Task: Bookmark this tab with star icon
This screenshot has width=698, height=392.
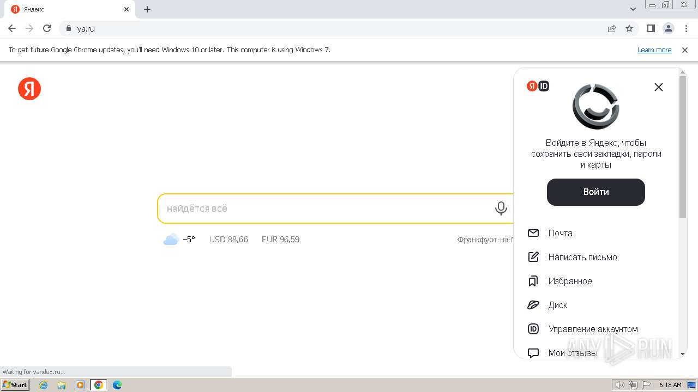Action: (x=629, y=28)
